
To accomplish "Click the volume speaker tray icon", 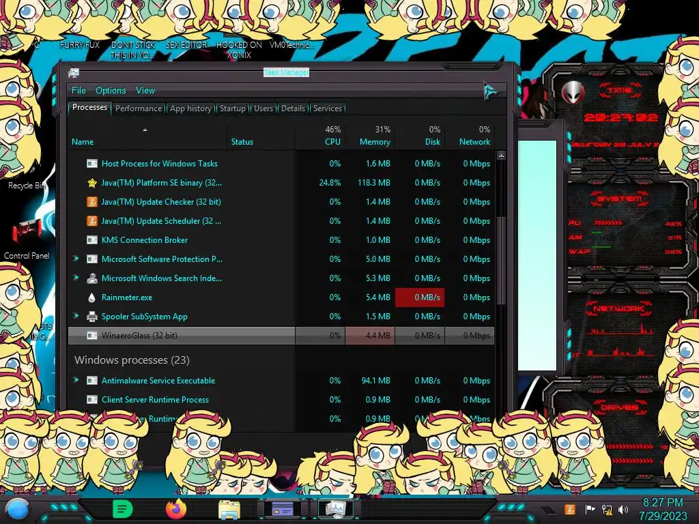I will coord(623,509).
